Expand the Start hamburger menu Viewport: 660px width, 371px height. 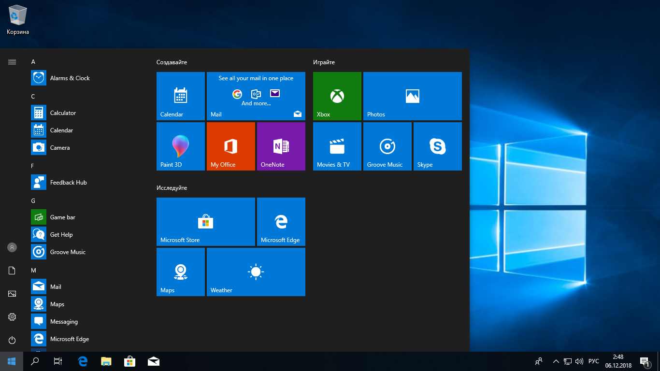point(12,62)
